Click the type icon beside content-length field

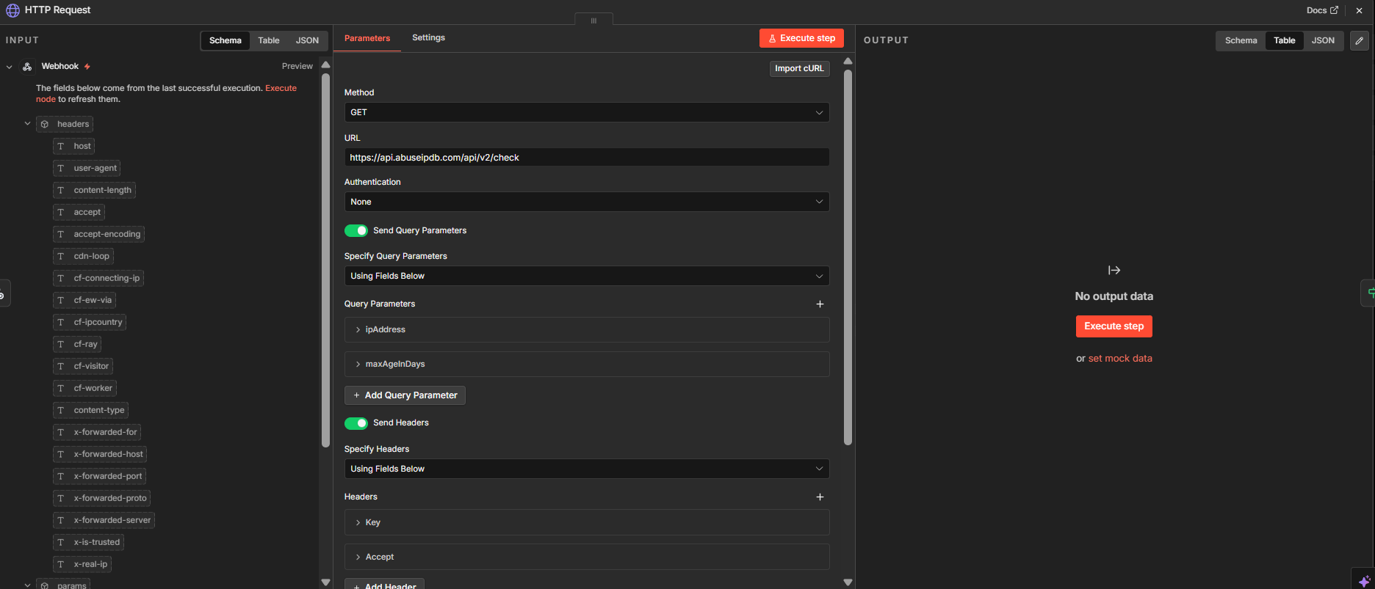(61, 191)
